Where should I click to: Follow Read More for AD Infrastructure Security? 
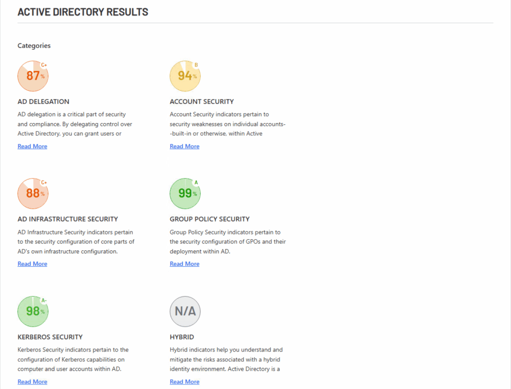(x=32, y=264)
